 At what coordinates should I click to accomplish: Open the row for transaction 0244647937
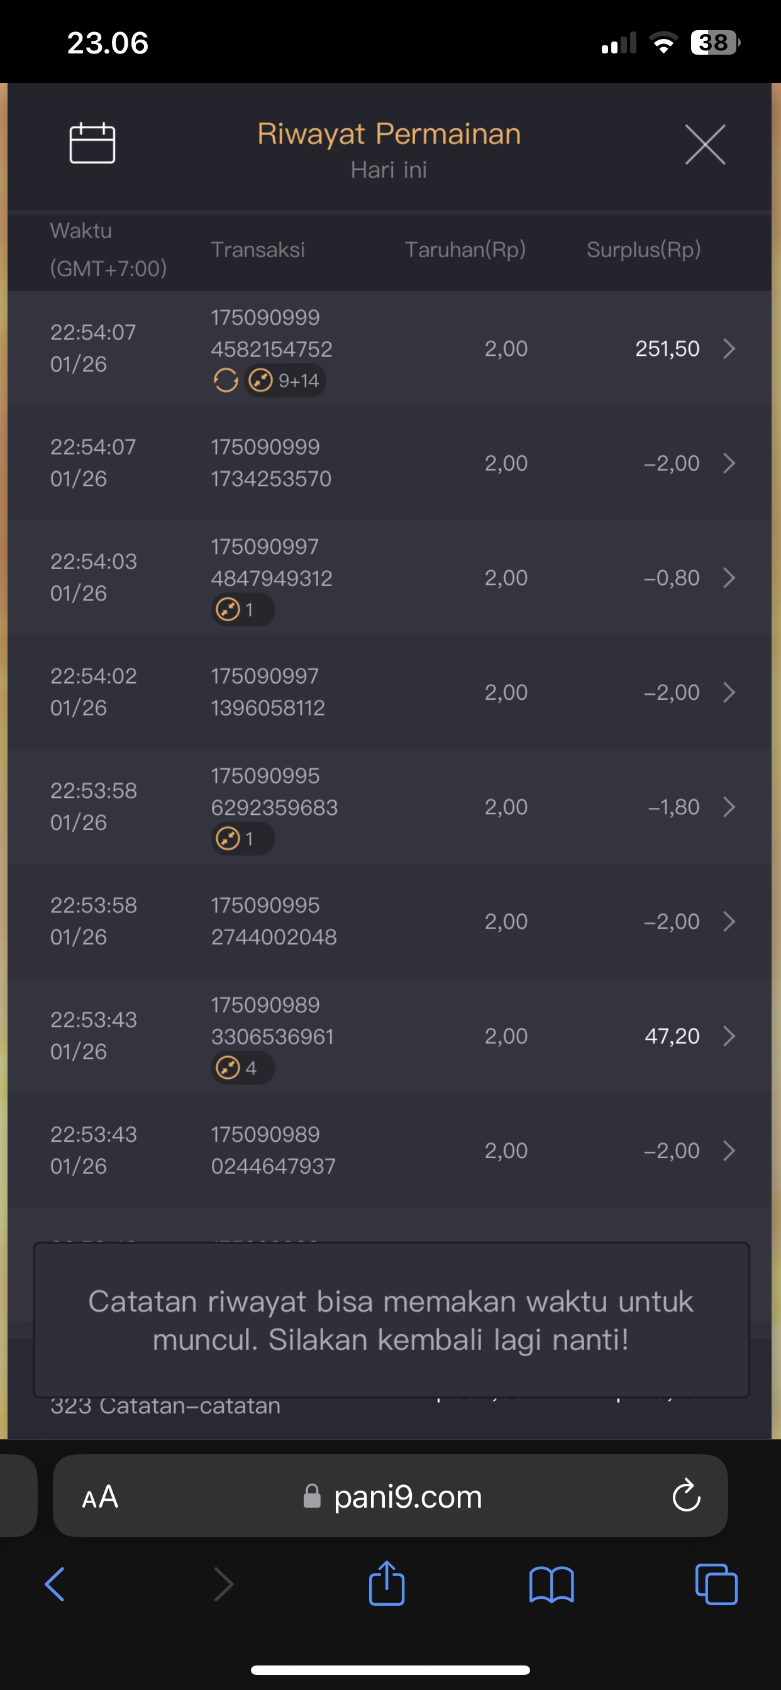(x=390, y=1150)
